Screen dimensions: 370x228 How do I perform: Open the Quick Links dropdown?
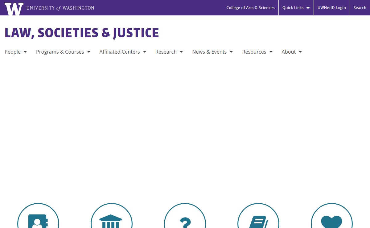click(296, 8)
